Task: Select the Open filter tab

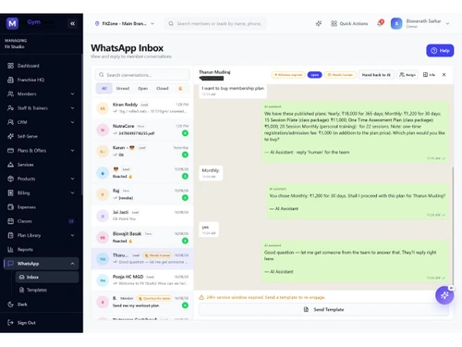Action: click(x=142, y=89)
